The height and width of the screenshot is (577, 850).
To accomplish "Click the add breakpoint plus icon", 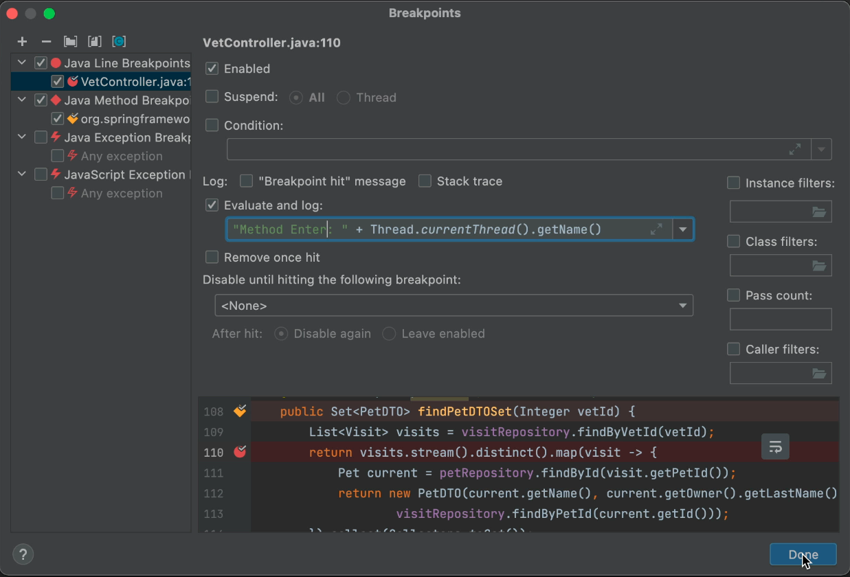I will click(x=22, y=42).
